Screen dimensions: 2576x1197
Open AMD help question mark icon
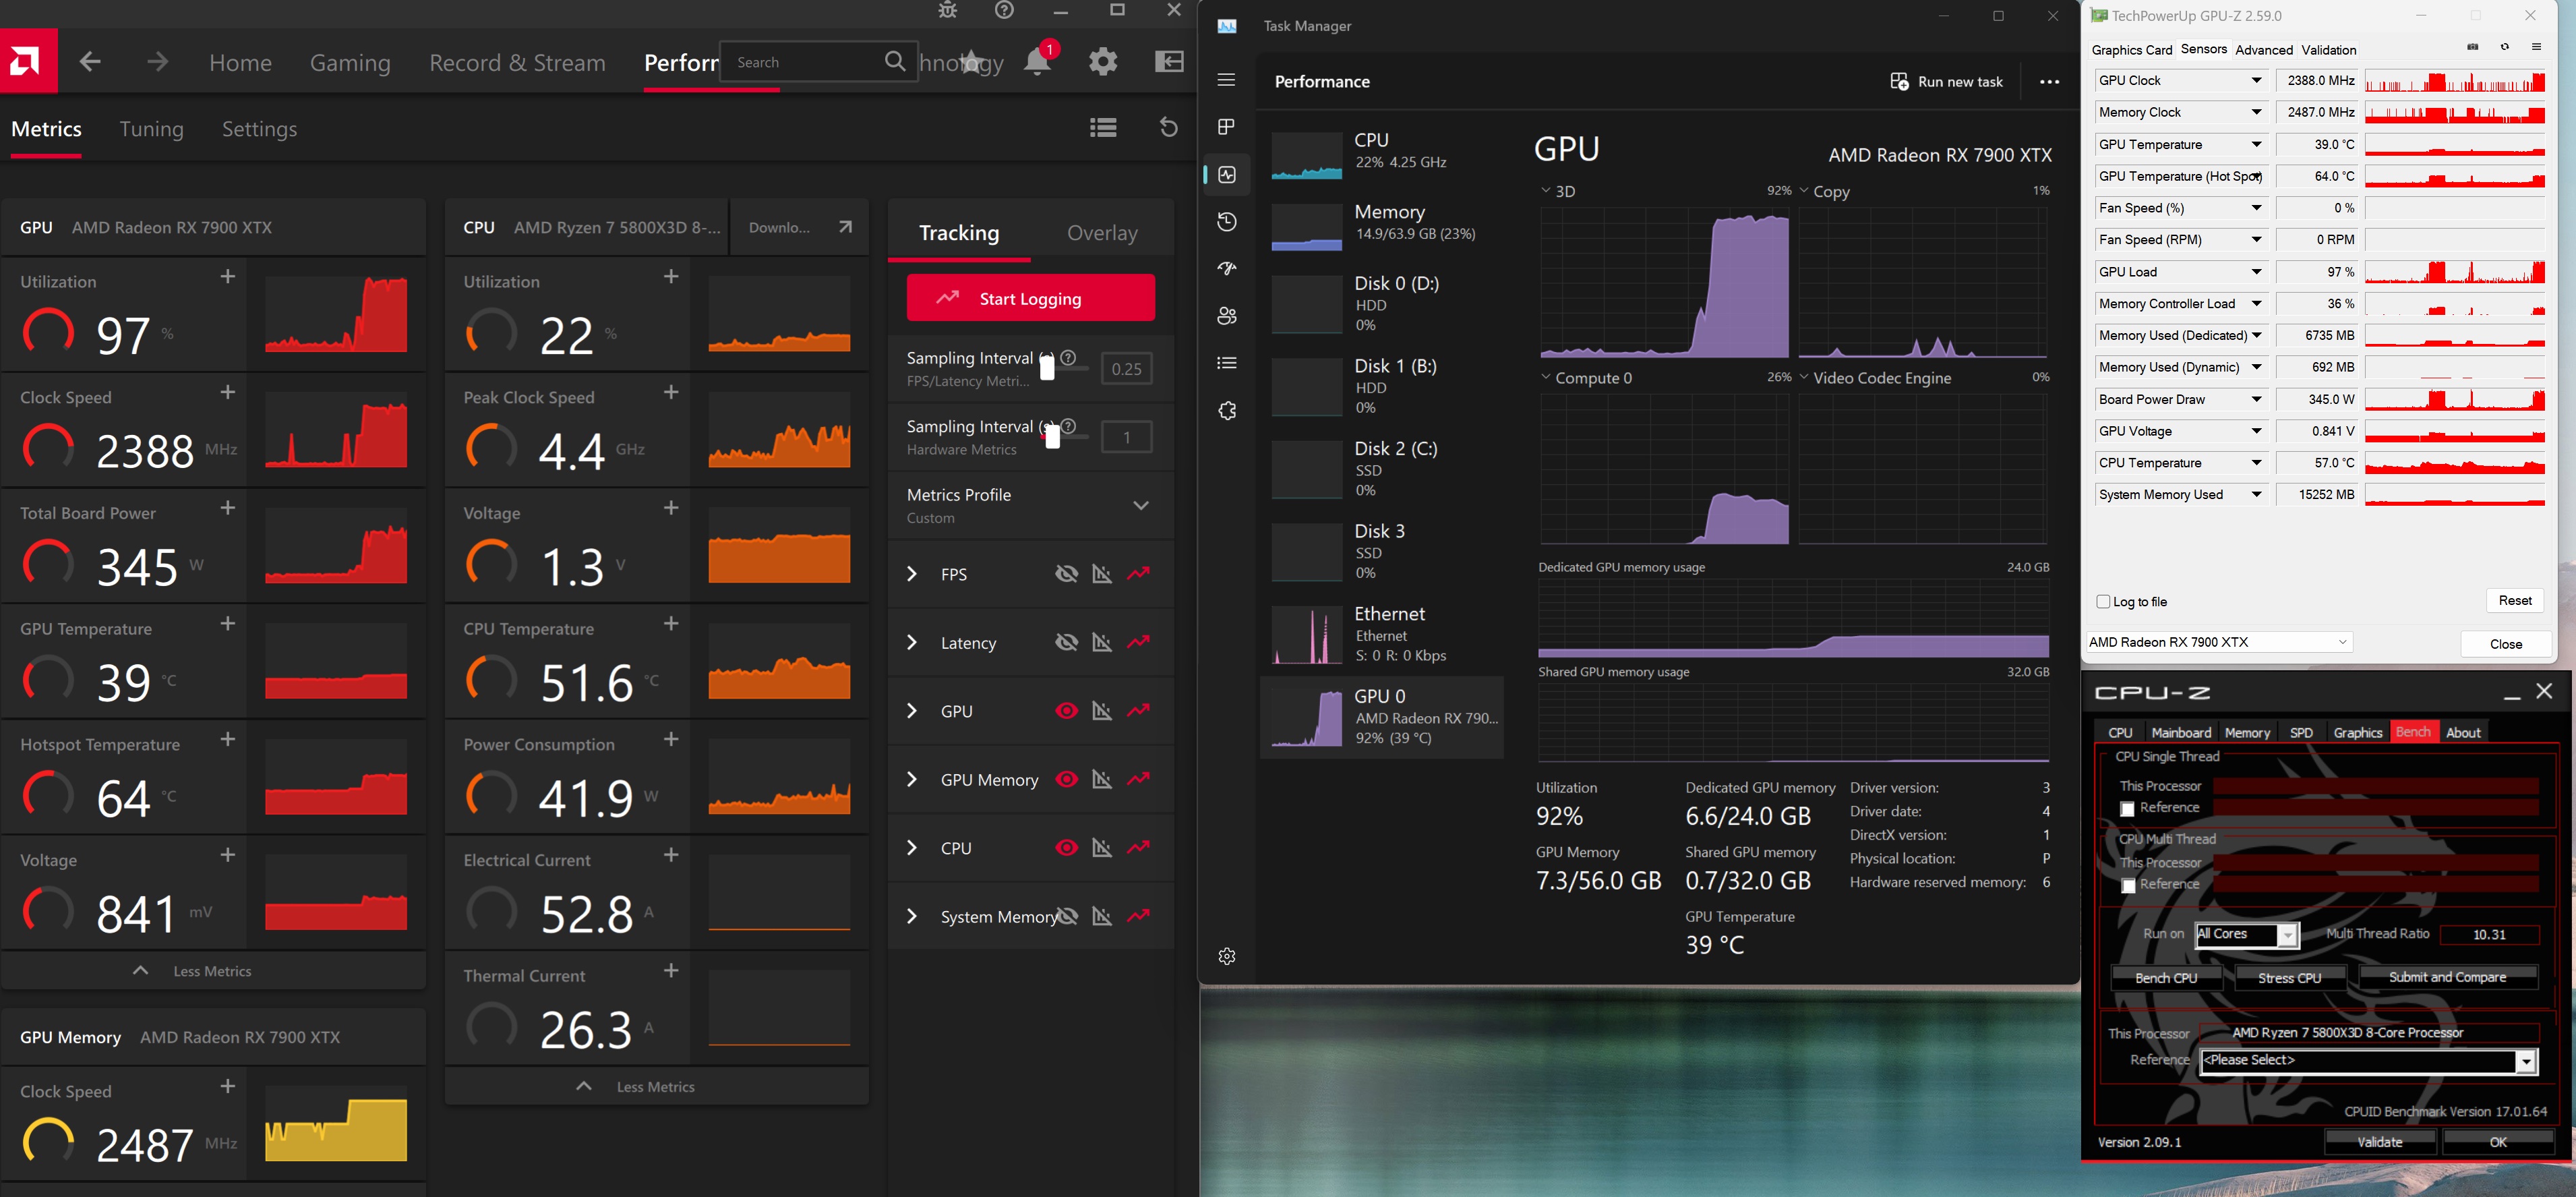(1004, 11)
